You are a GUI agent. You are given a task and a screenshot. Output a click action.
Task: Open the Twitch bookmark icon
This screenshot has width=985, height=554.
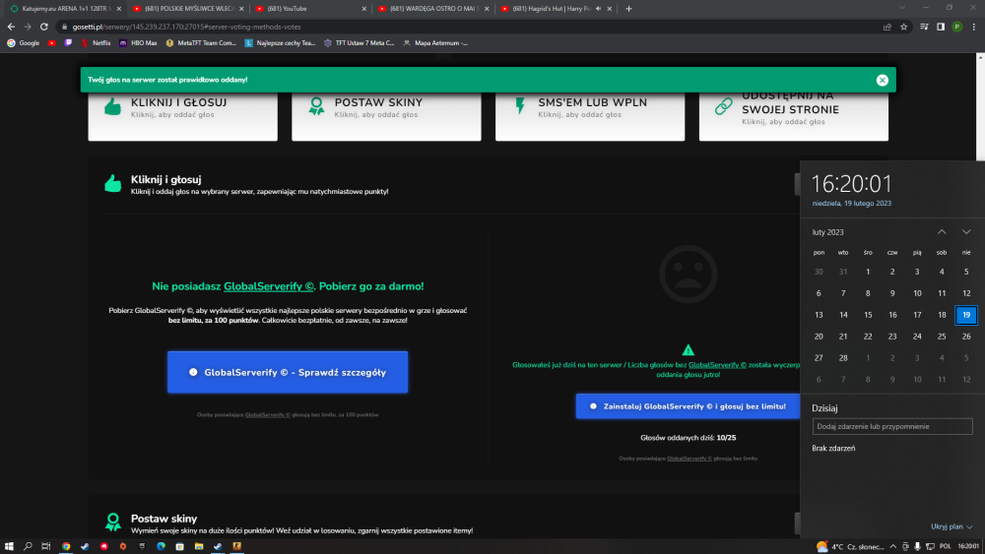(68, 43)
